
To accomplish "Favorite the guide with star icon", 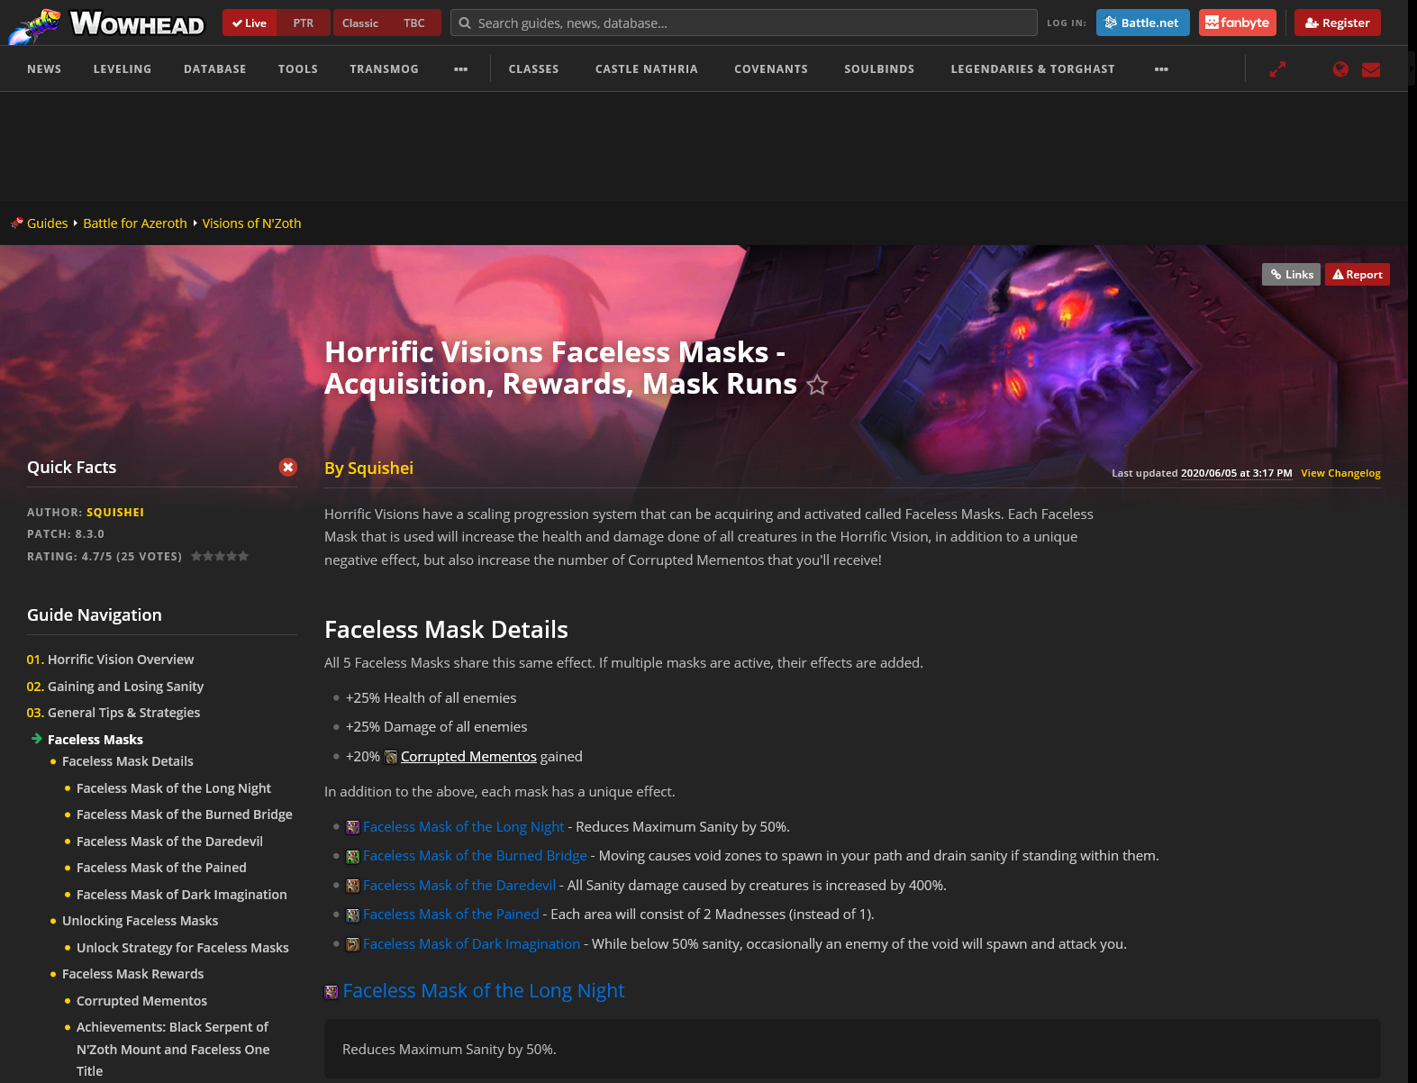I will [817, 385].
